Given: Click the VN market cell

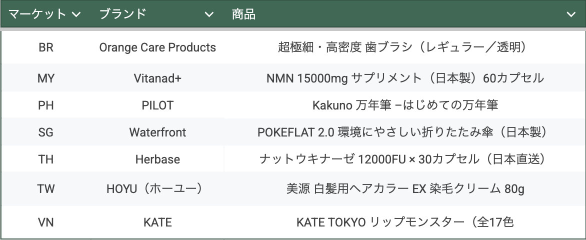Looking at the screenshot, I should [x=46, y=222].
